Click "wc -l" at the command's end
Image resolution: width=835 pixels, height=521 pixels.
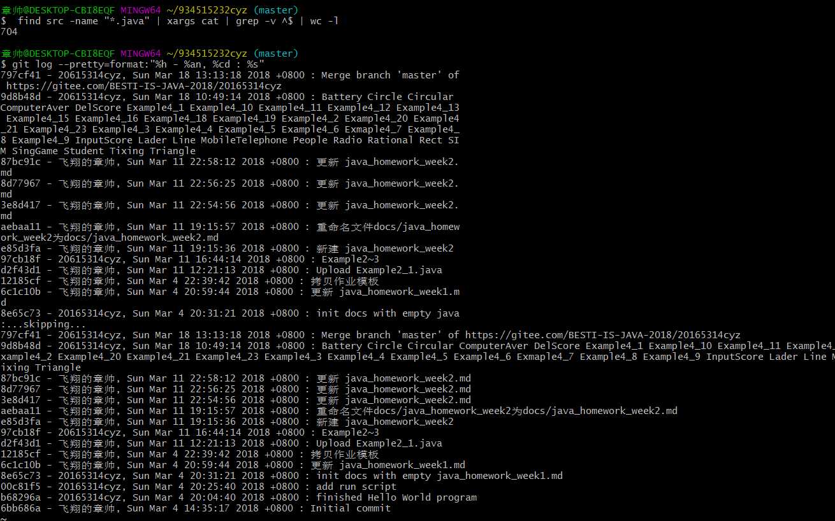tap(324, 21)
